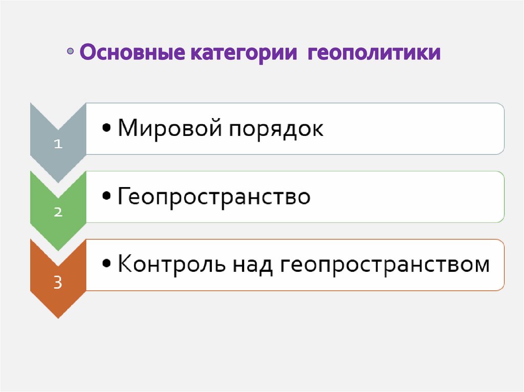The image size is (524, 392).
Task: Click the word "геополитики" in the title
Action: coord(374,53)
